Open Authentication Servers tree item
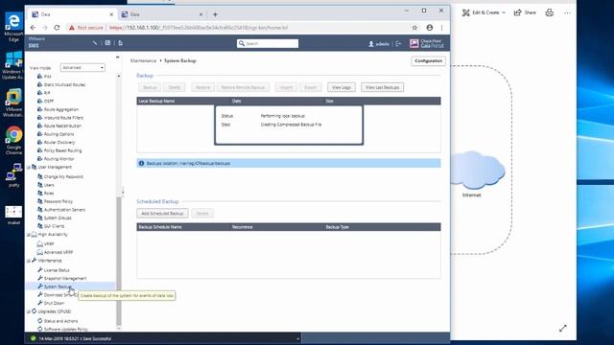 coord(64,210)
